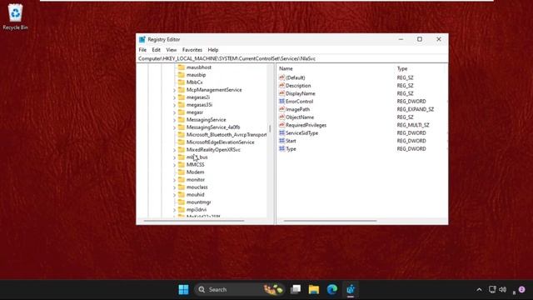Expand the MMCSS key
The image size is (533, 300).
[174, 165]
